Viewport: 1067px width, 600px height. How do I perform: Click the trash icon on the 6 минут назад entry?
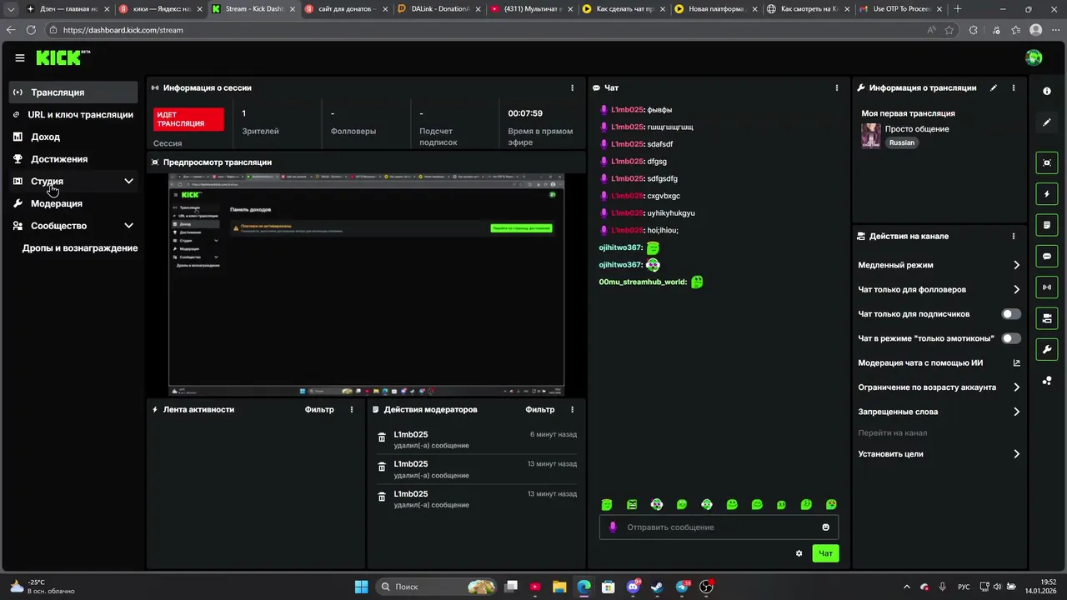pyautogui.click(x=382, y=437)
